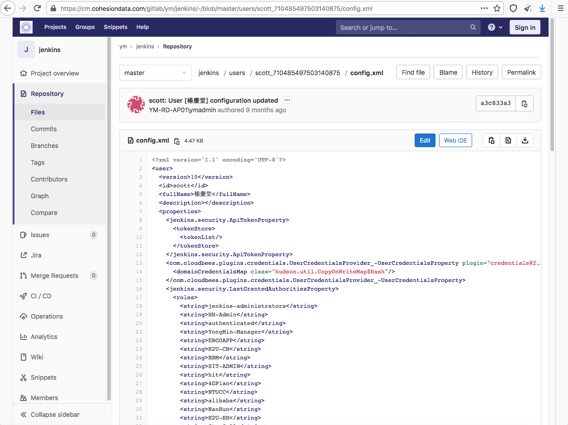Click the jenkins project avatar J
Image resolution: width=568 pixels, height=425 pixels.
[x=26, y=49]
